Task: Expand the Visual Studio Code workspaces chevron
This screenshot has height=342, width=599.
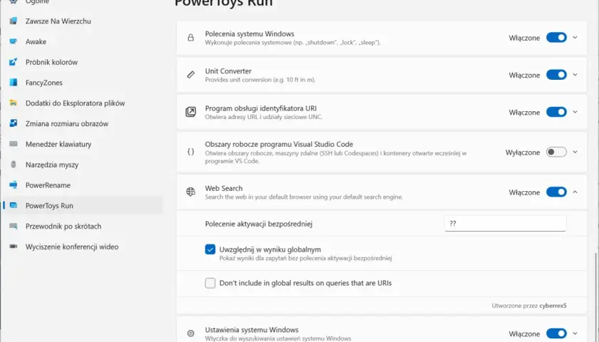Action: pos(575,152)
